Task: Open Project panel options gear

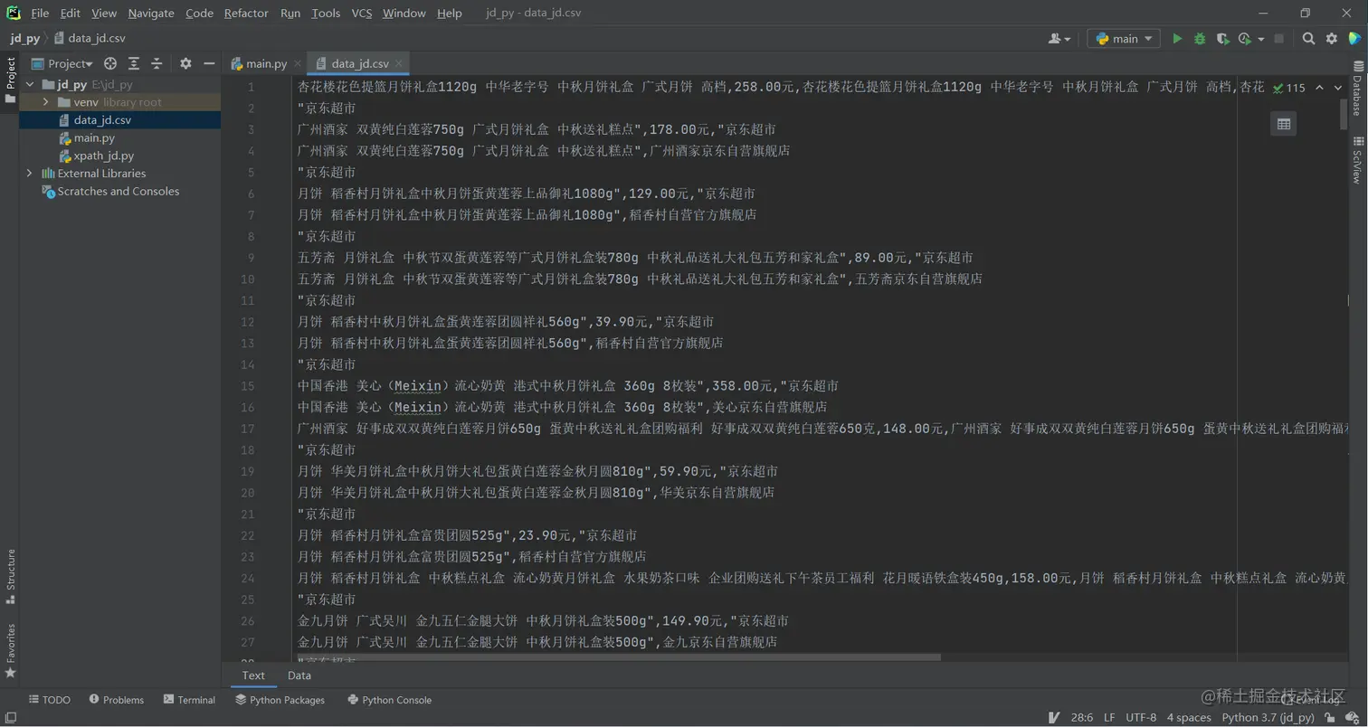Action: [185, 63]
